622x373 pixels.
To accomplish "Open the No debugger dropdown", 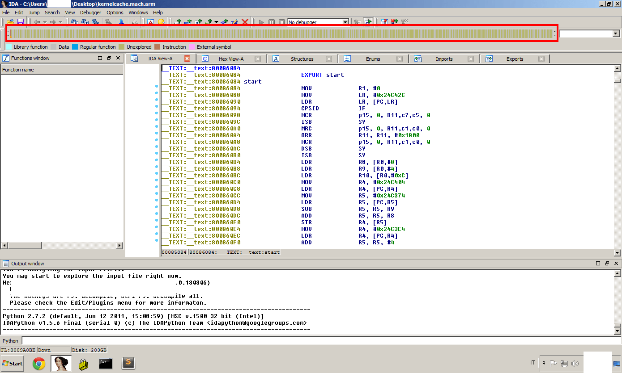I will (x=345, y=22).
